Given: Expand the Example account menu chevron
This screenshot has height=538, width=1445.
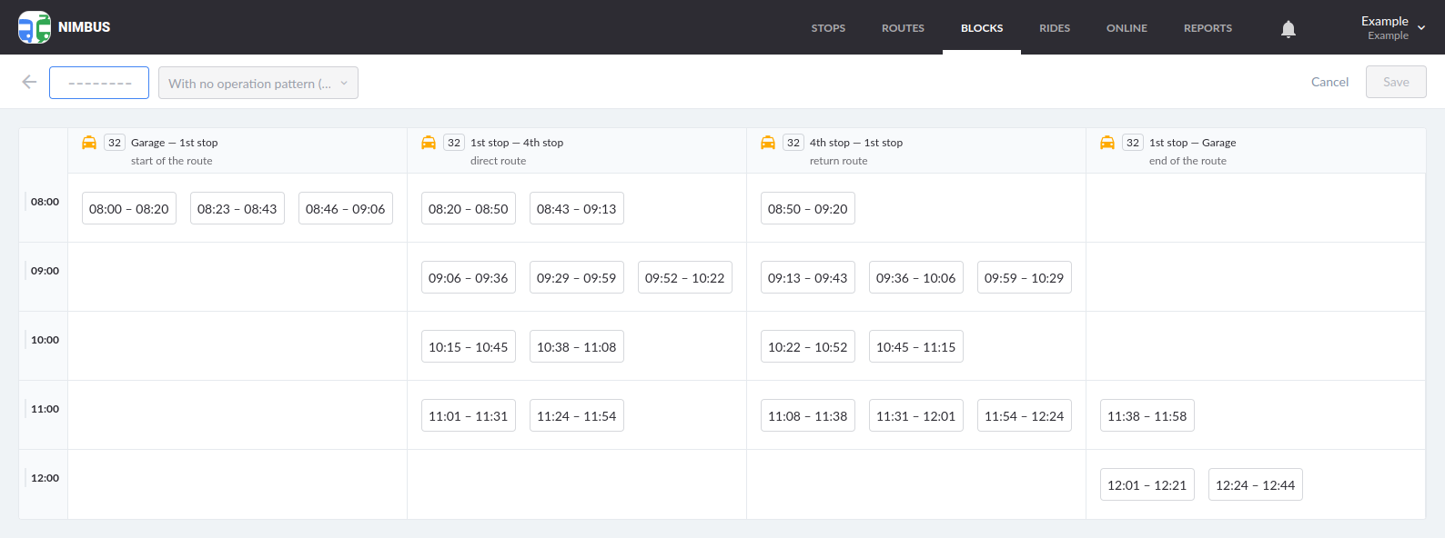Looking at the screenshot, I should (1421, 28).
